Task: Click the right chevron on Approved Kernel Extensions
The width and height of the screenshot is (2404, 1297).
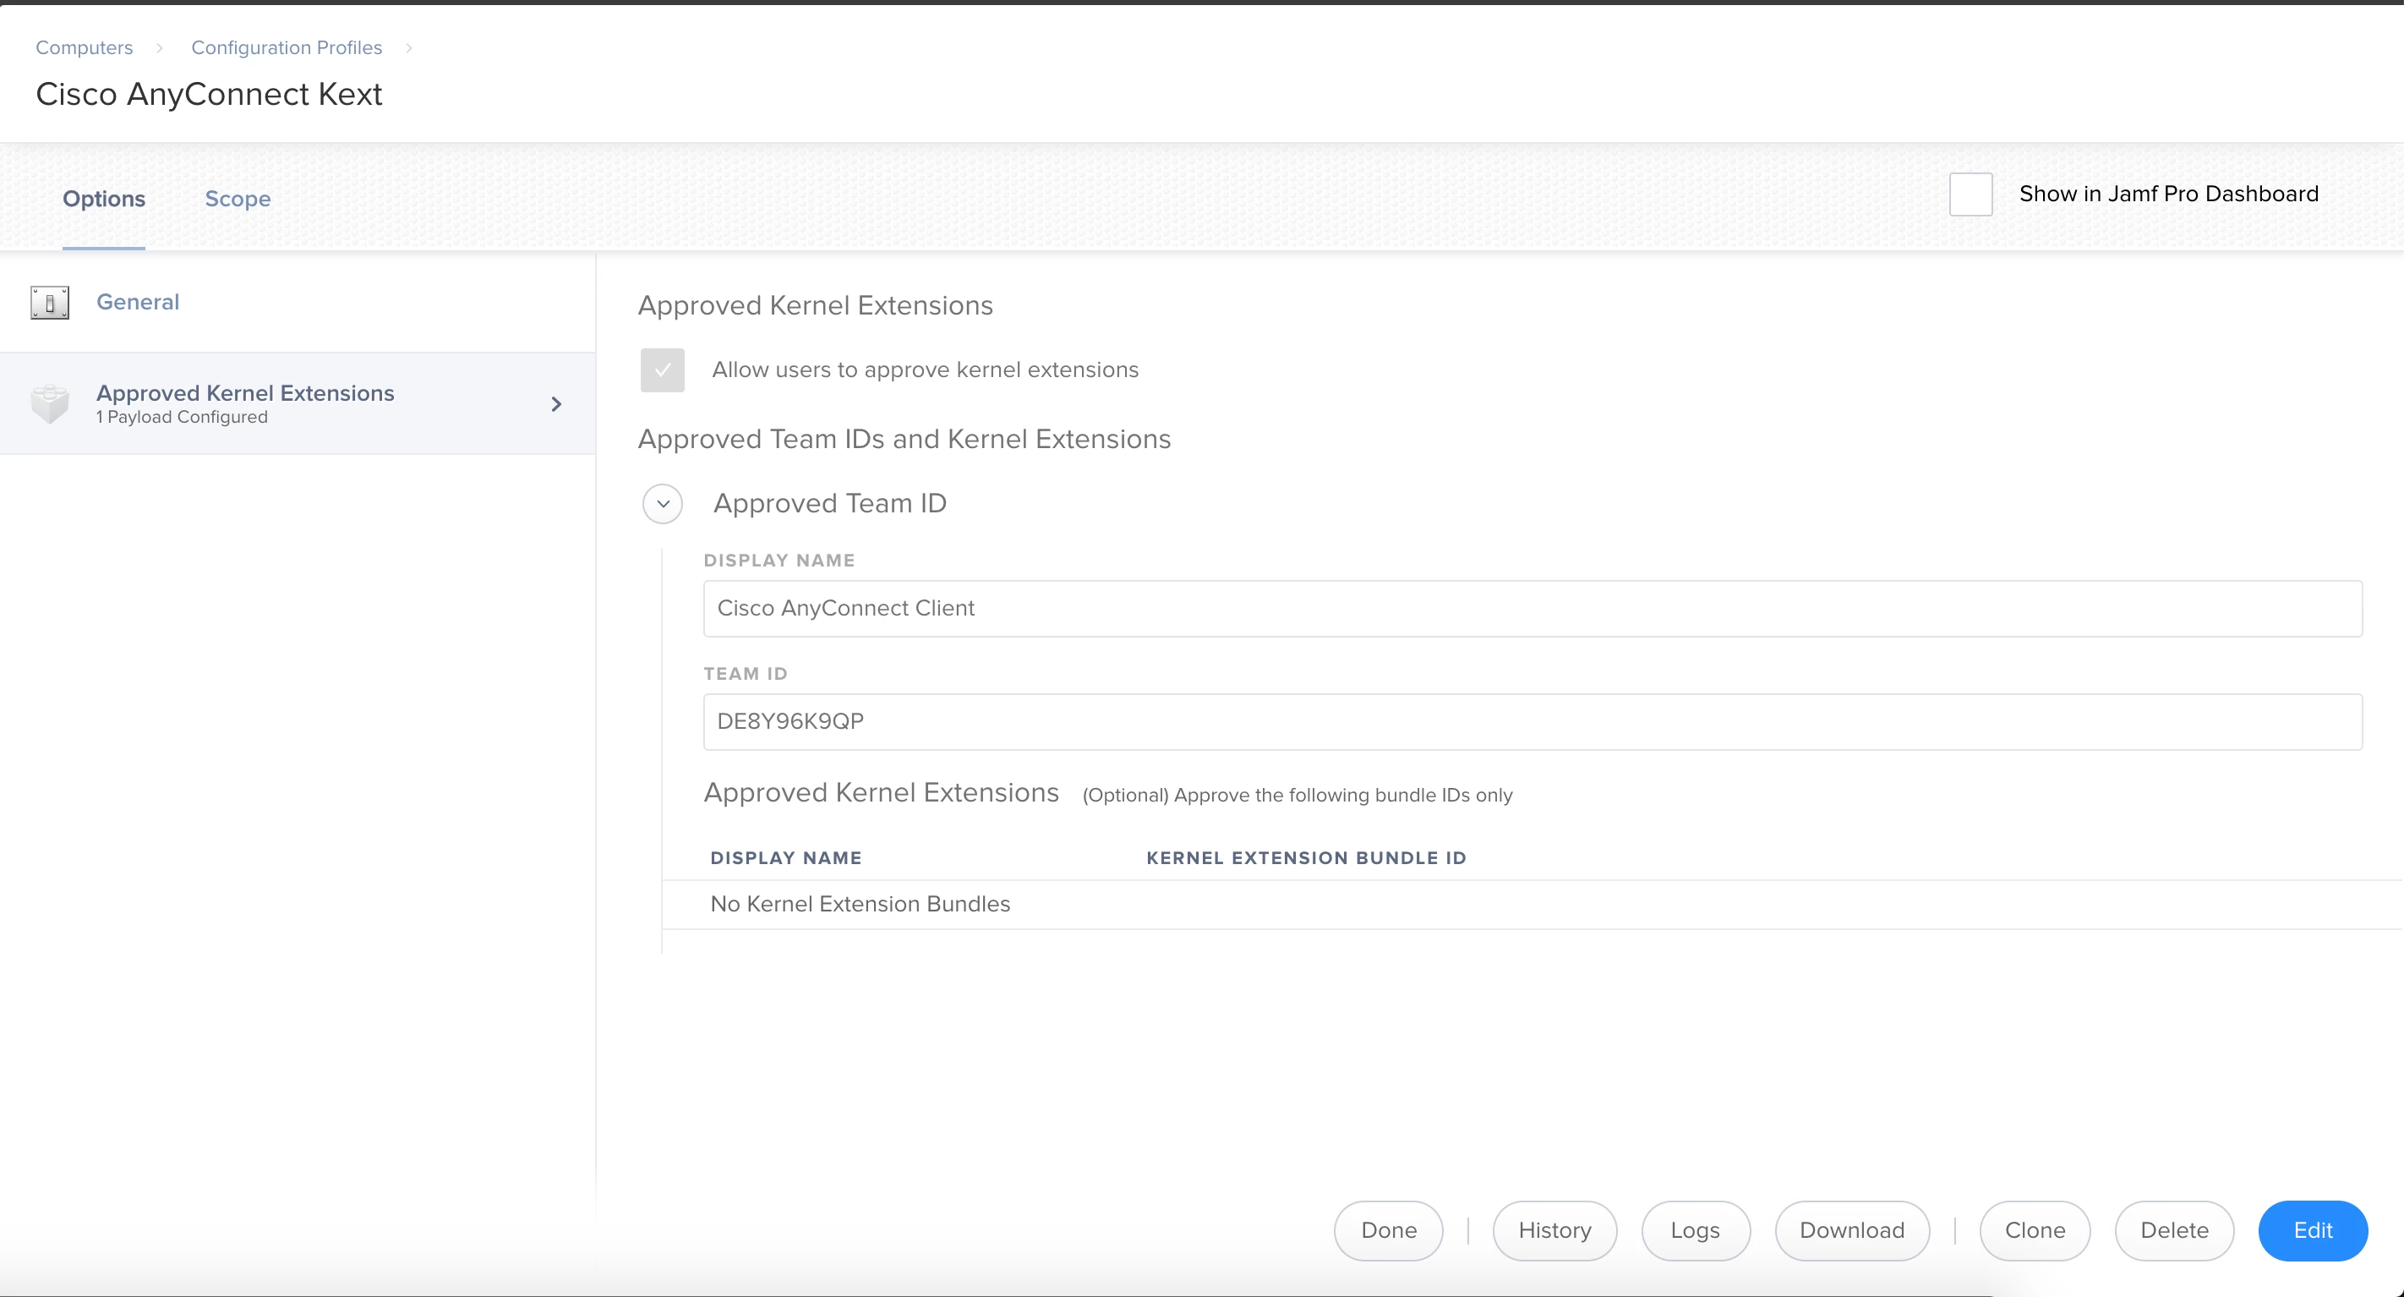Action: pyautogui.click(x=556, y=403)
